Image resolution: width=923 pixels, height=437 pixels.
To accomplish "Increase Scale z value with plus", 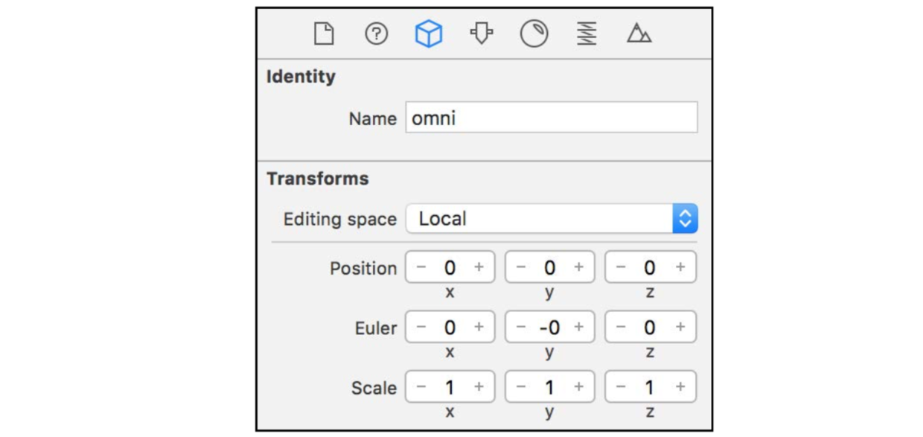I will click(680, 387).
